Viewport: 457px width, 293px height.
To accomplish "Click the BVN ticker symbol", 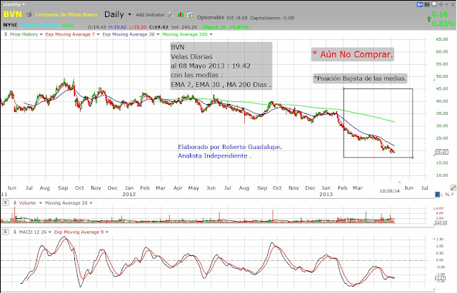I will pos(13,14).
